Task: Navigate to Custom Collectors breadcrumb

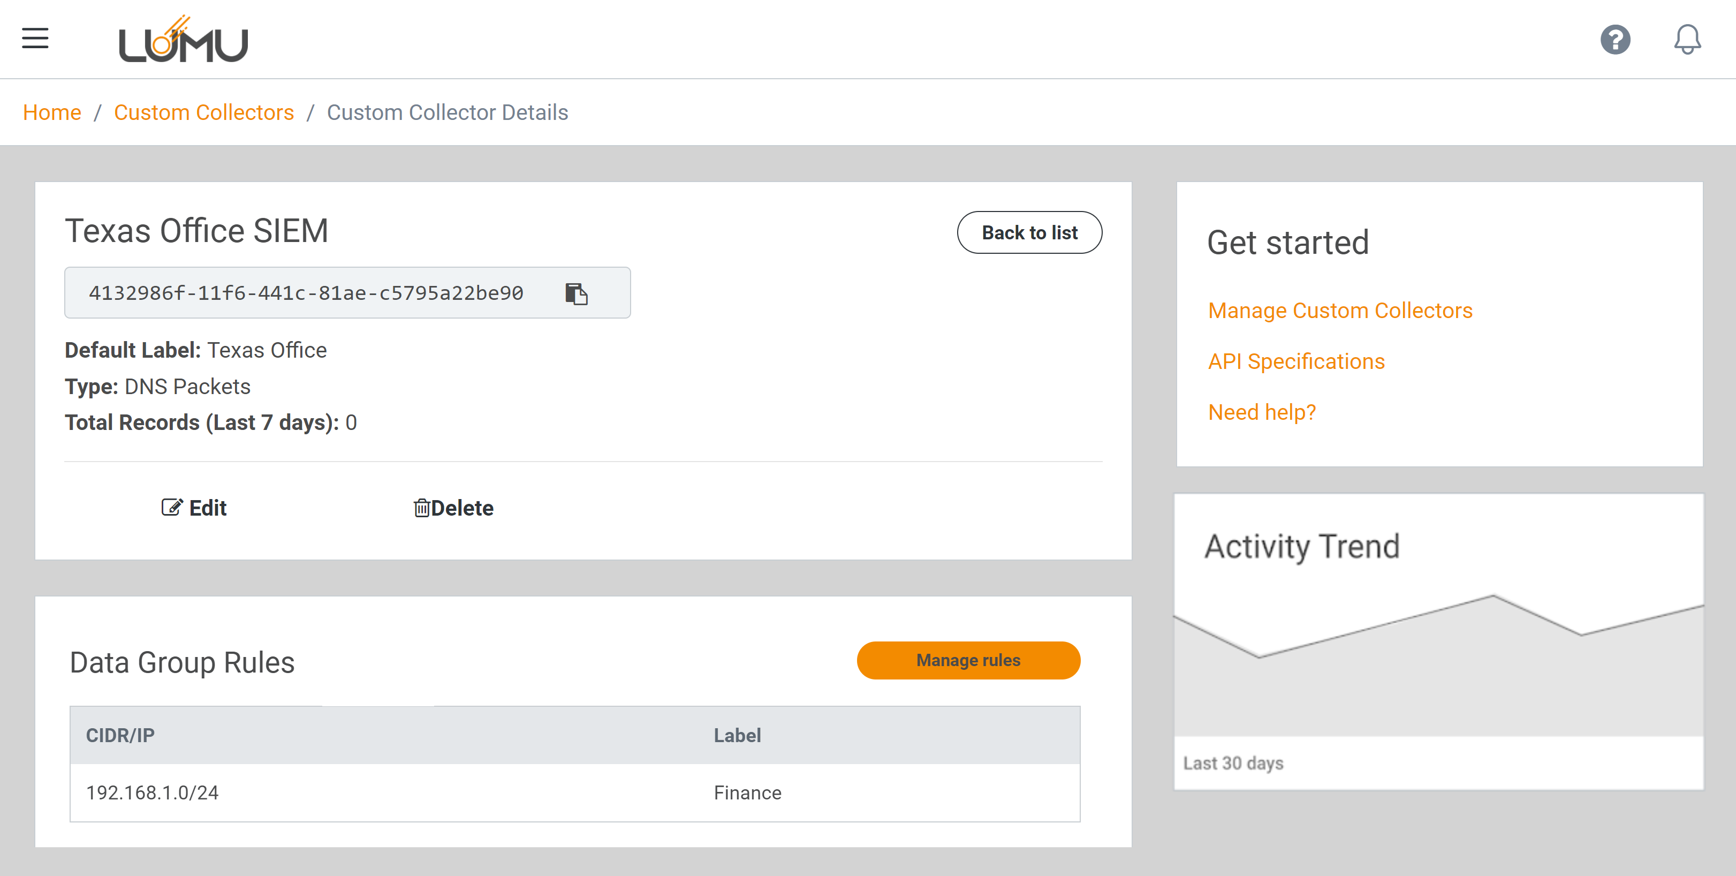Action: click(203, 112)
